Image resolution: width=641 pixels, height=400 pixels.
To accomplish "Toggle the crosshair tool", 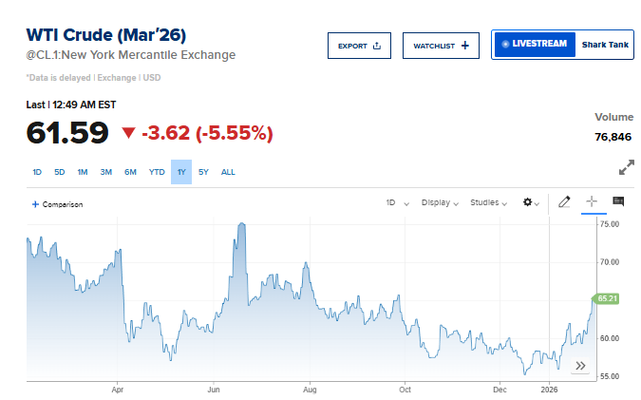I will click(592, 201).
